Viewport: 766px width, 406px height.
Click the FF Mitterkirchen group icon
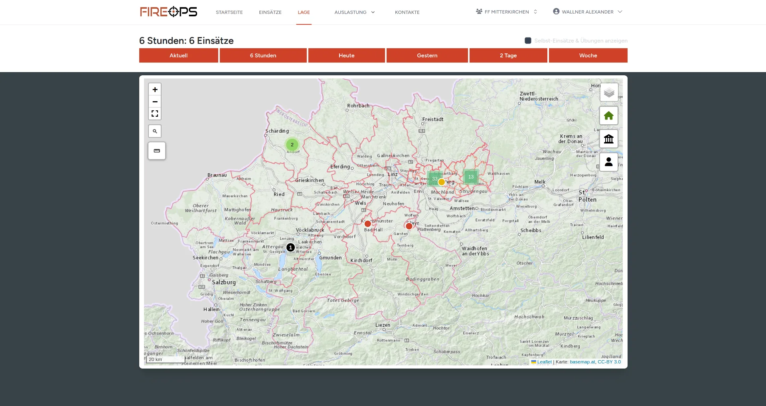tap(479, 12)
